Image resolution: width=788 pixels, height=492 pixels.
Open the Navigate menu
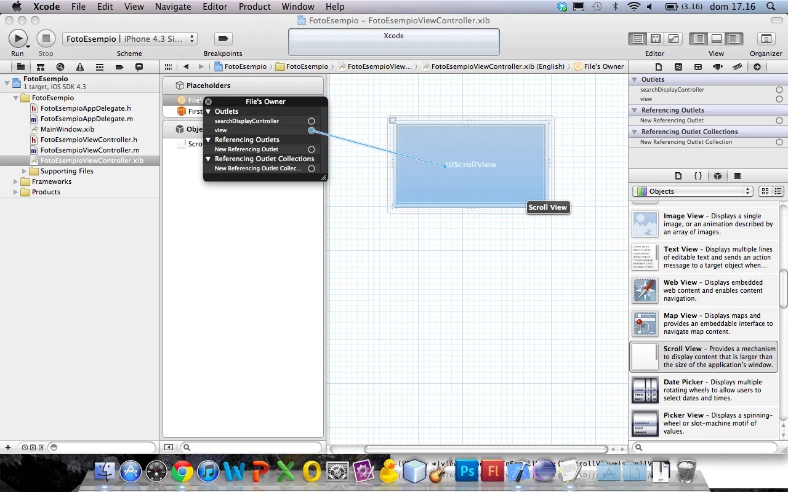click(x=173, y=7)
